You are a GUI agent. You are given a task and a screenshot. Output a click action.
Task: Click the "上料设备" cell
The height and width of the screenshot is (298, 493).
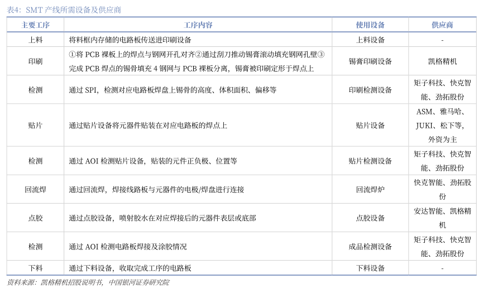tap(370, 40)
